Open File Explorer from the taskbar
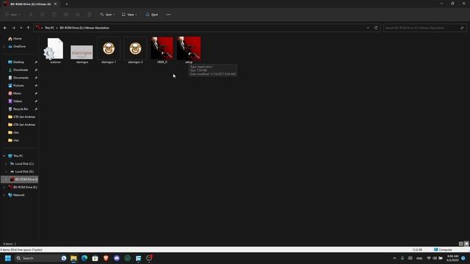The width and height of the screenshot is (470, 264). (x=73, y=258)
